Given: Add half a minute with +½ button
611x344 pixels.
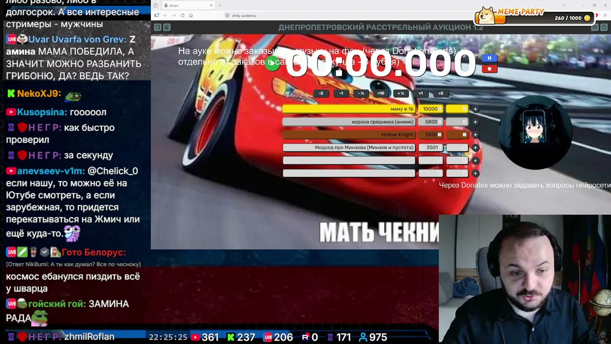Looking at the screenshot, I should coord(401,94).
